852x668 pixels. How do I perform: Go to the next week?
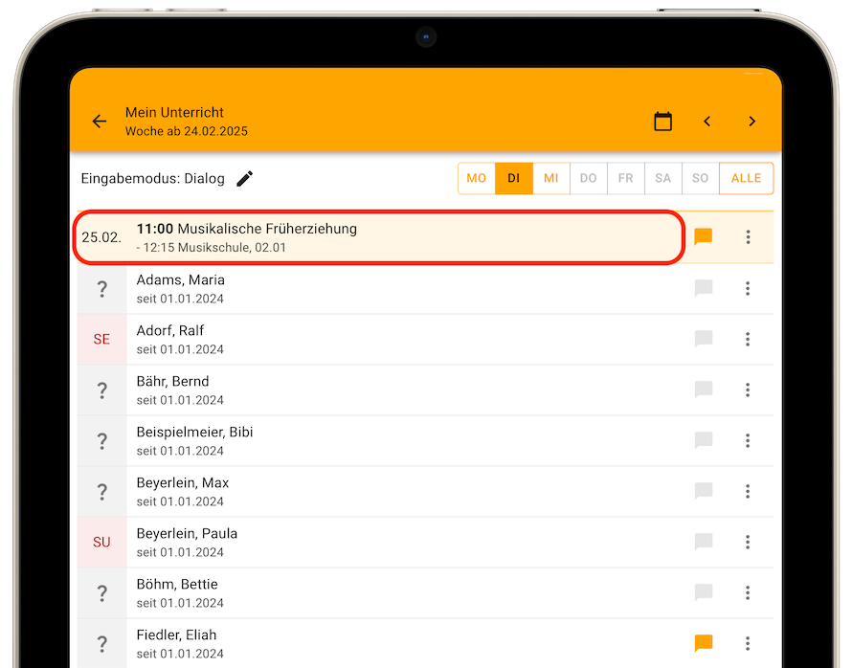click(752, 122)
